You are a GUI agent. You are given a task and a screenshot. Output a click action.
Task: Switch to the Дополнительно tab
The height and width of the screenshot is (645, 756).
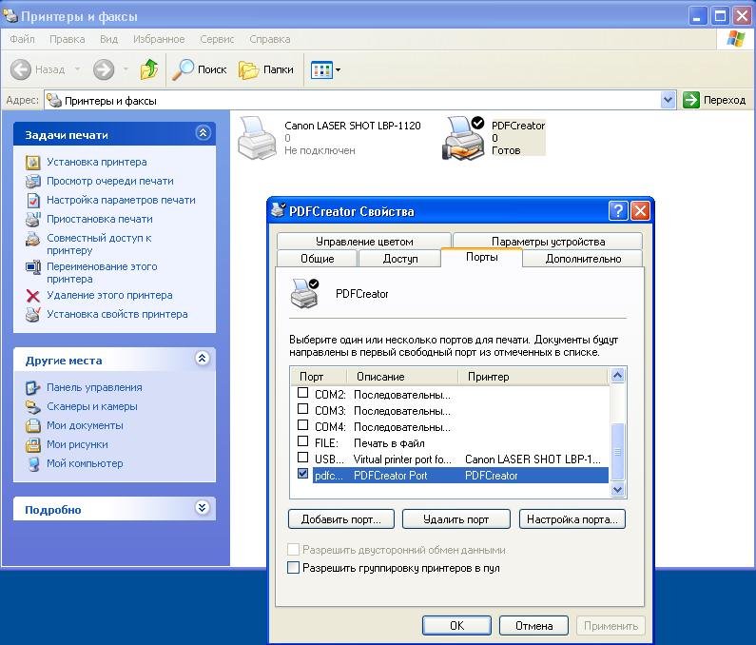point(583,259)
